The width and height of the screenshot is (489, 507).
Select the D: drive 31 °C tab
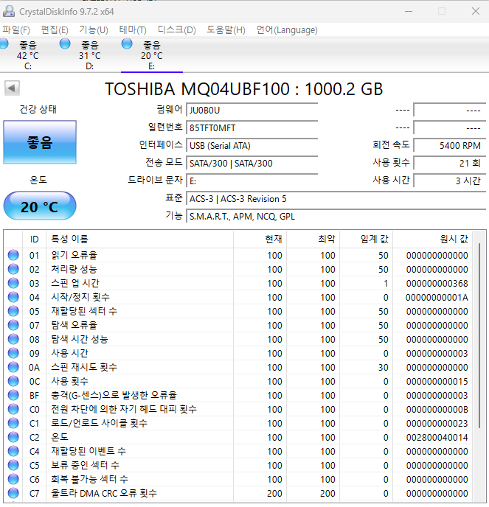point(90,55)
